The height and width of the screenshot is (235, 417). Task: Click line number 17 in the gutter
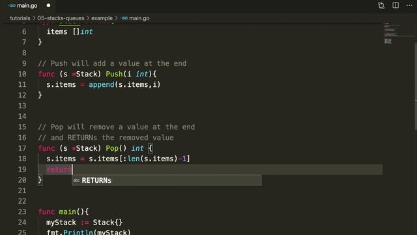(x=22, y=148)
